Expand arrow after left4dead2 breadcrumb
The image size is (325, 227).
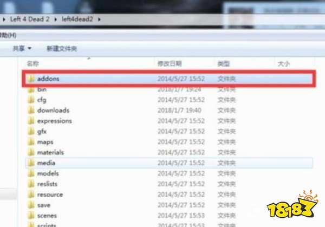point(99,20)
